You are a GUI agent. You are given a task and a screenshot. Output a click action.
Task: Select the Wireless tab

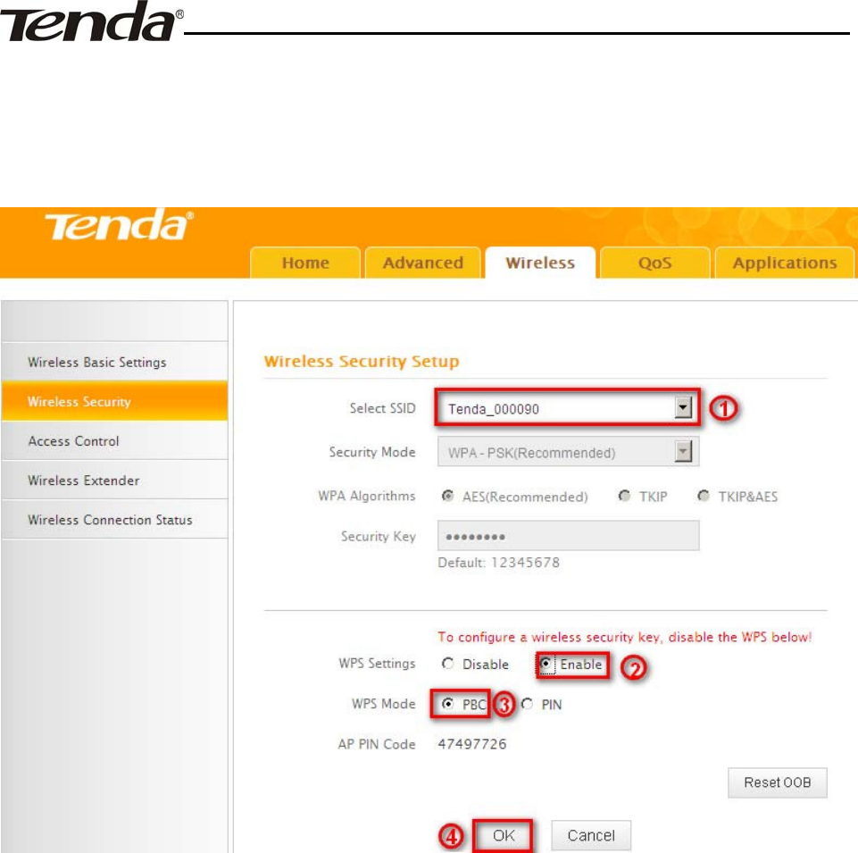[x=540, y=263]
